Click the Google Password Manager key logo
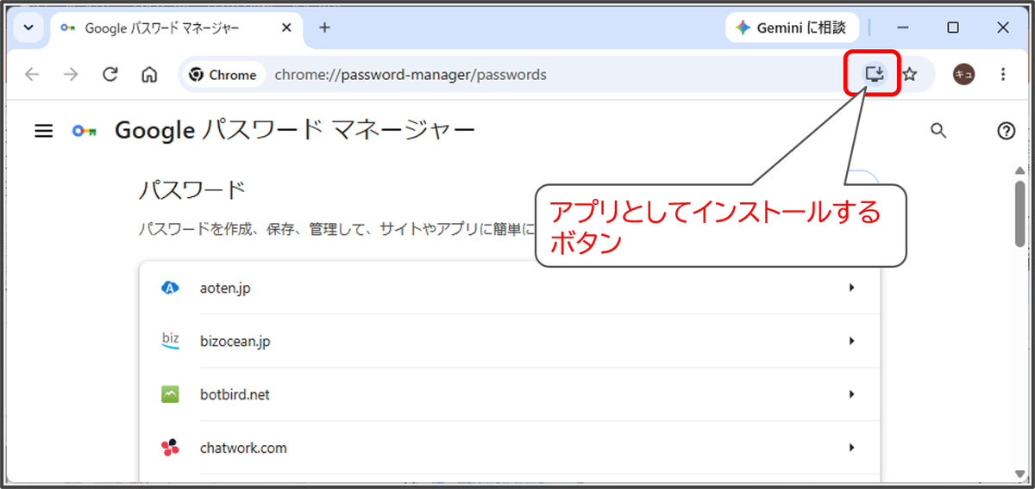The height and width of the screenshot is (489, 1035). coord(84,131)
